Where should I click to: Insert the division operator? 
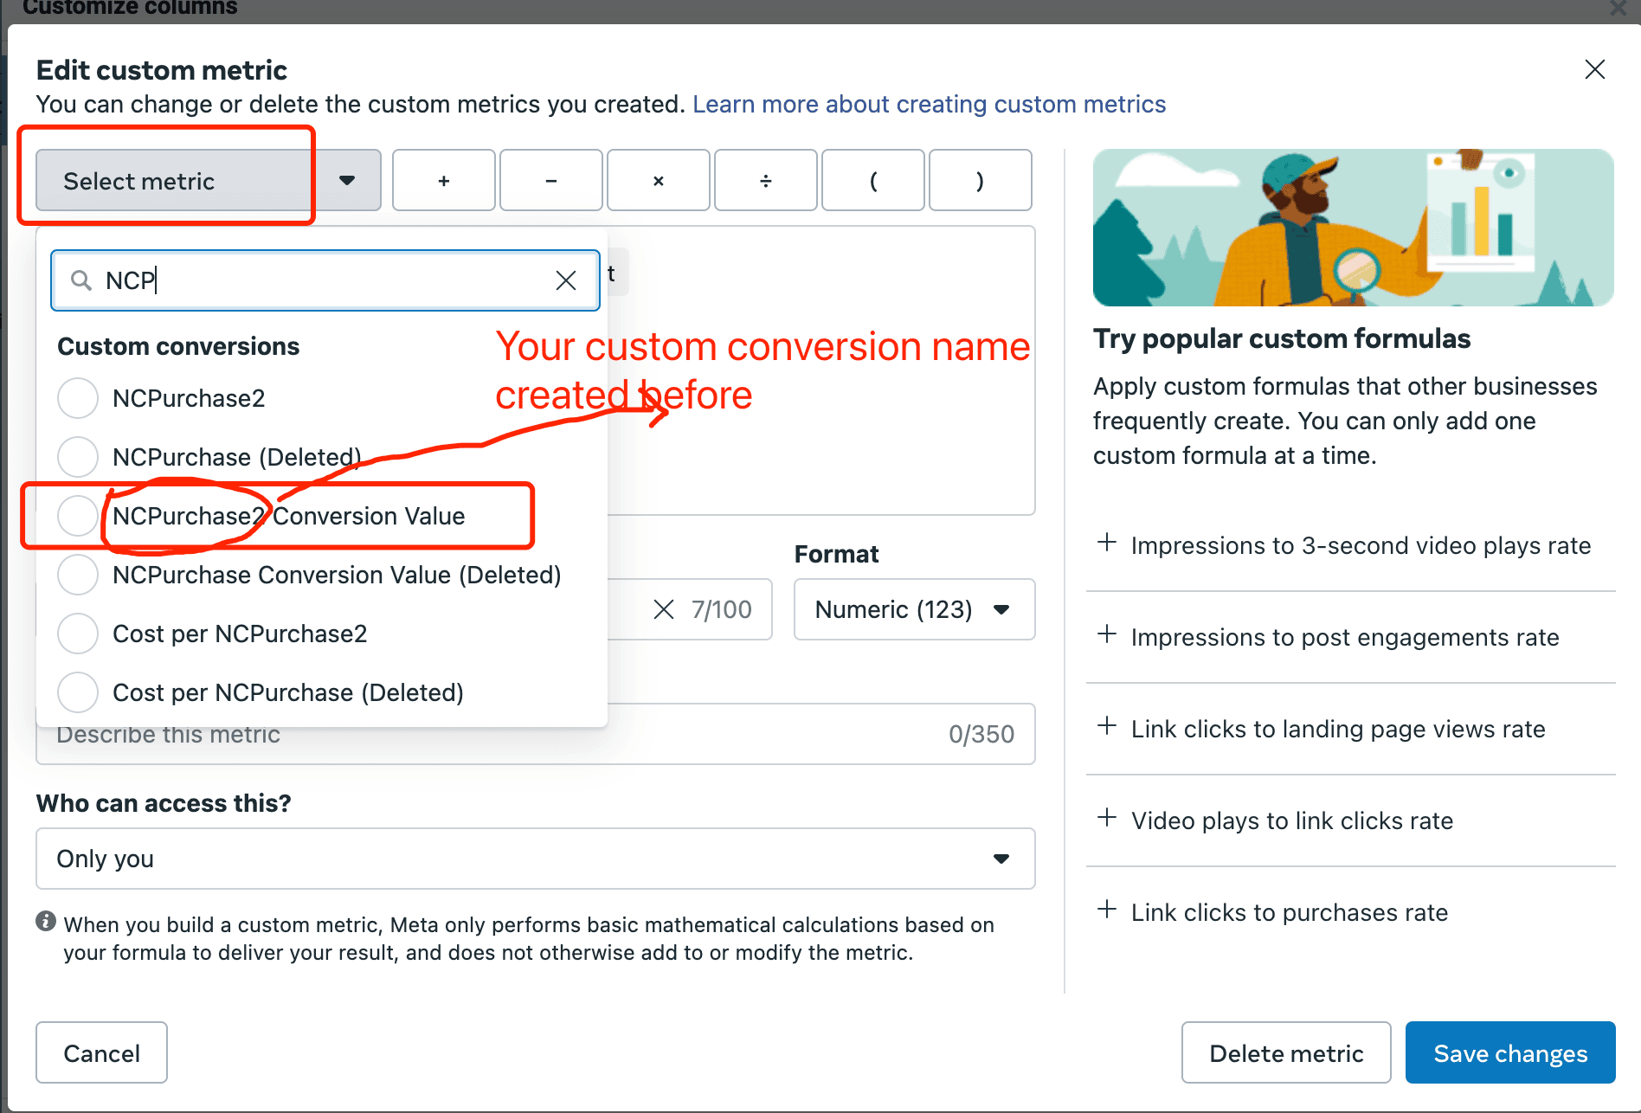(765, 181)
